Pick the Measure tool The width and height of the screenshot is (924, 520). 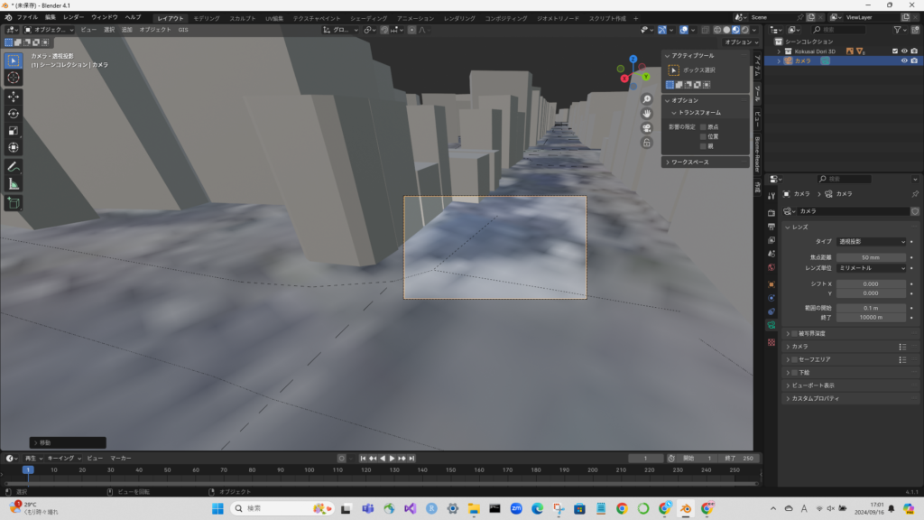[x=14, y=184]
